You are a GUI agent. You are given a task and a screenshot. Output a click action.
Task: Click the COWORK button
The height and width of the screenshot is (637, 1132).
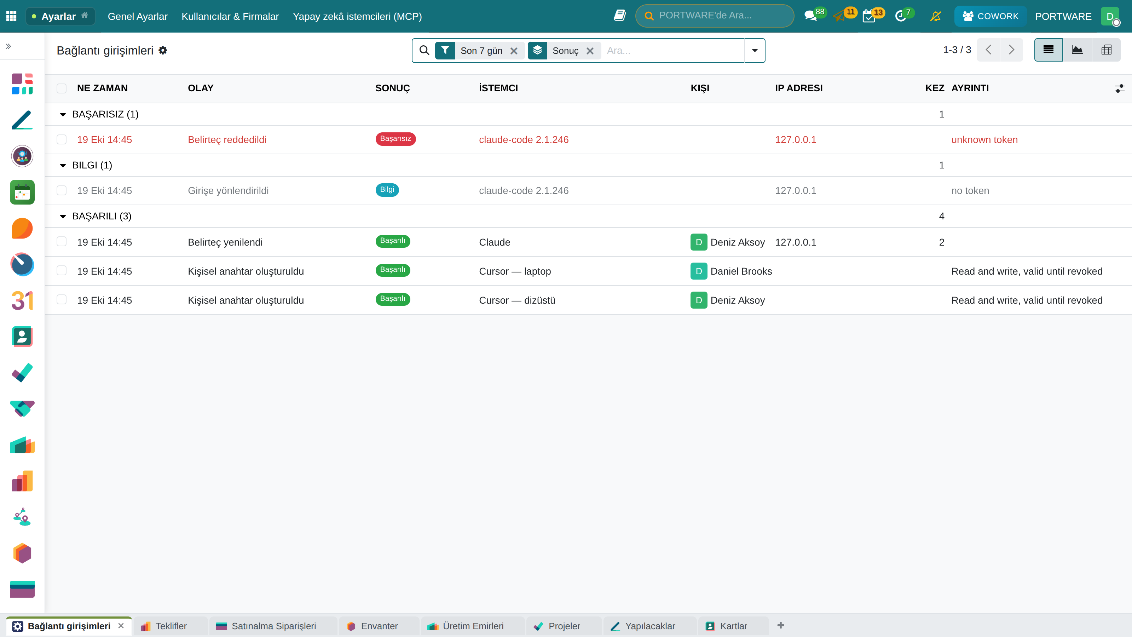tap(990, 16)
